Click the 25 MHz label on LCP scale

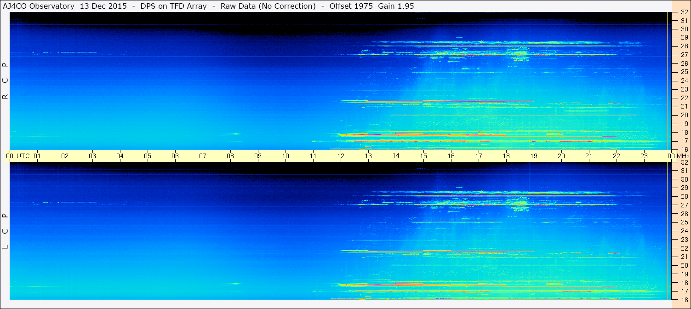684,222
